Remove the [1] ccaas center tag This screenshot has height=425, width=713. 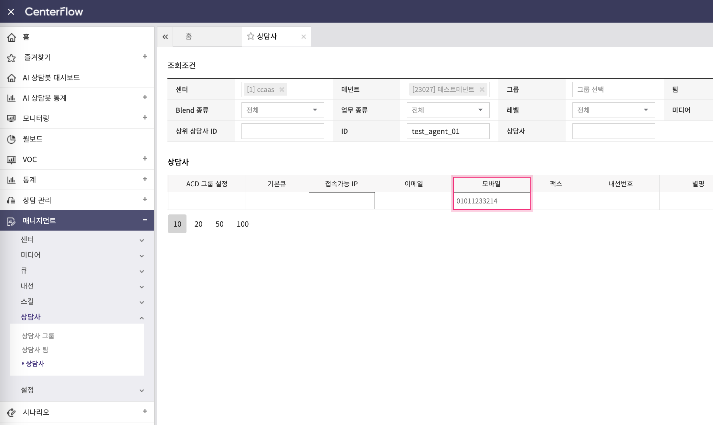coord(282,89)
